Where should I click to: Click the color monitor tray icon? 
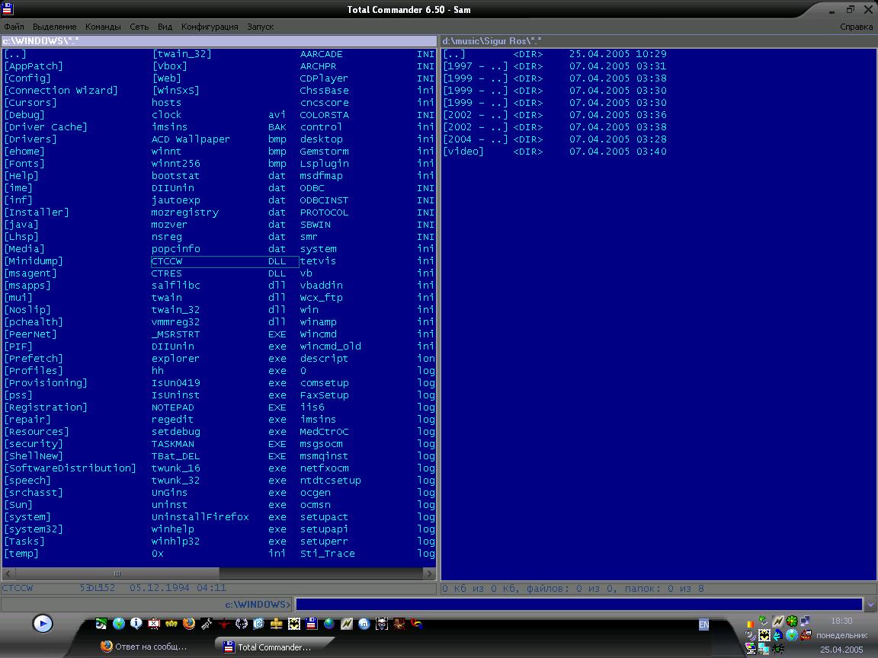click(x=750, y=649)
